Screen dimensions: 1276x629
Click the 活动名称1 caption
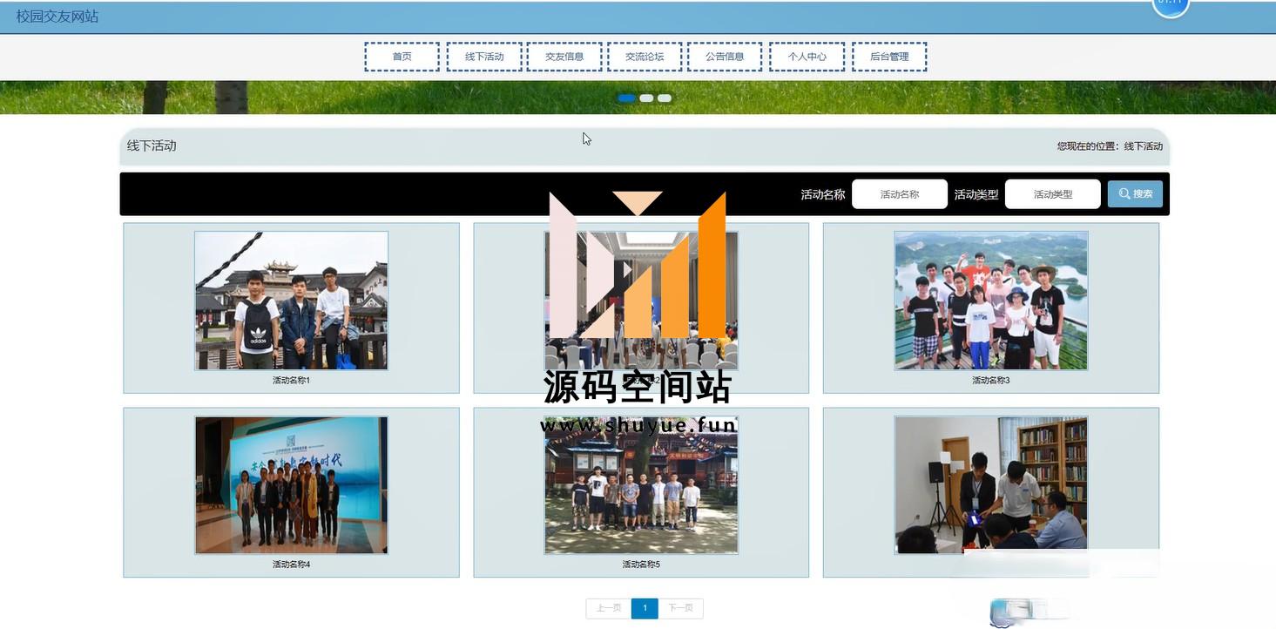(291, 381)
